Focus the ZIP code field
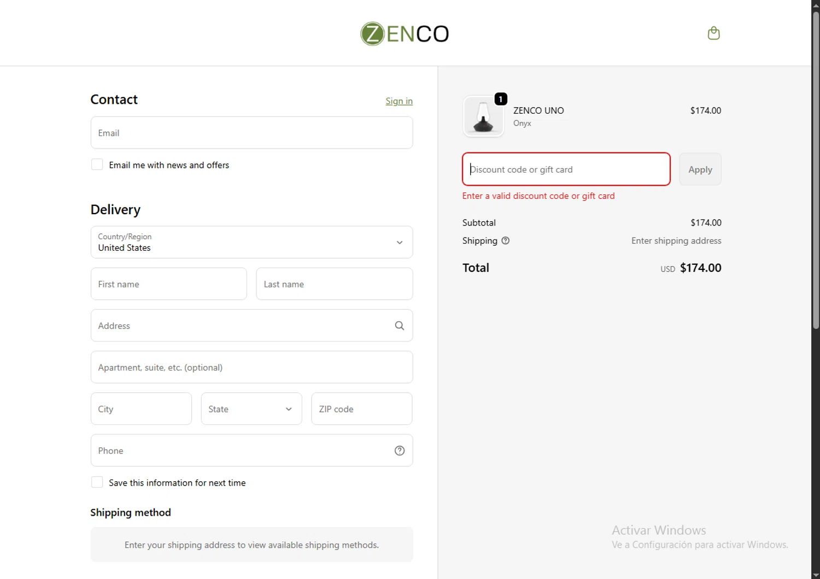Screen dimensions: 820x579 362,409
